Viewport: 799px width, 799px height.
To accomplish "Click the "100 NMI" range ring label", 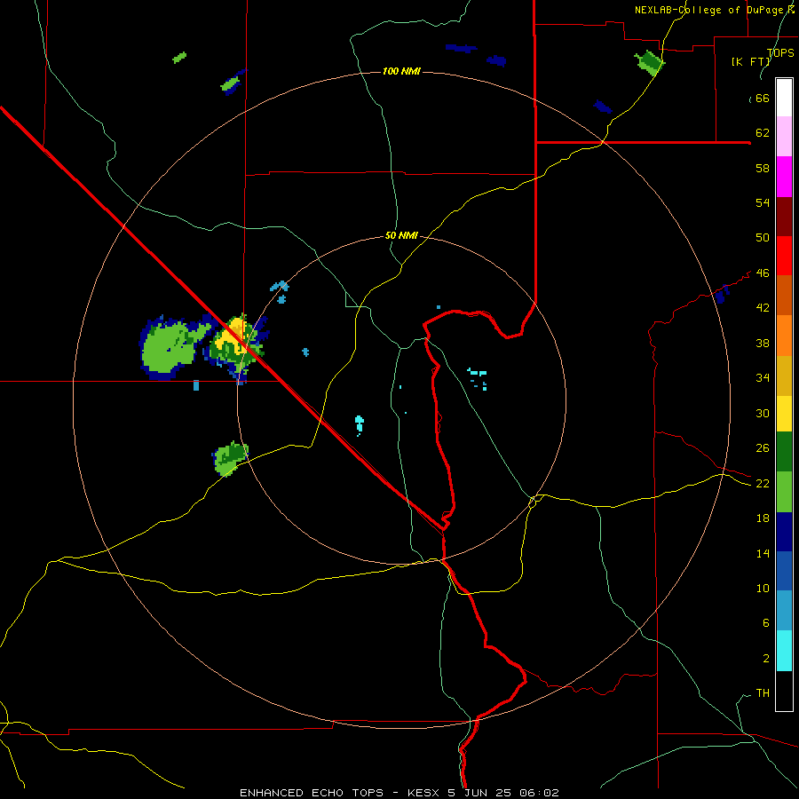I will [x=401, y=71].
